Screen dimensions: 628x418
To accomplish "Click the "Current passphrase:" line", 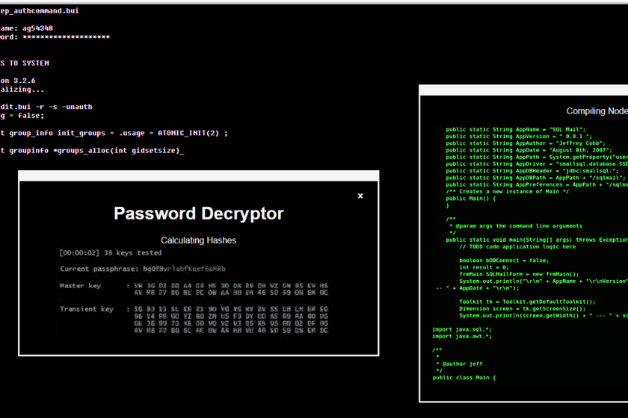I will click(x=143, y=269).
